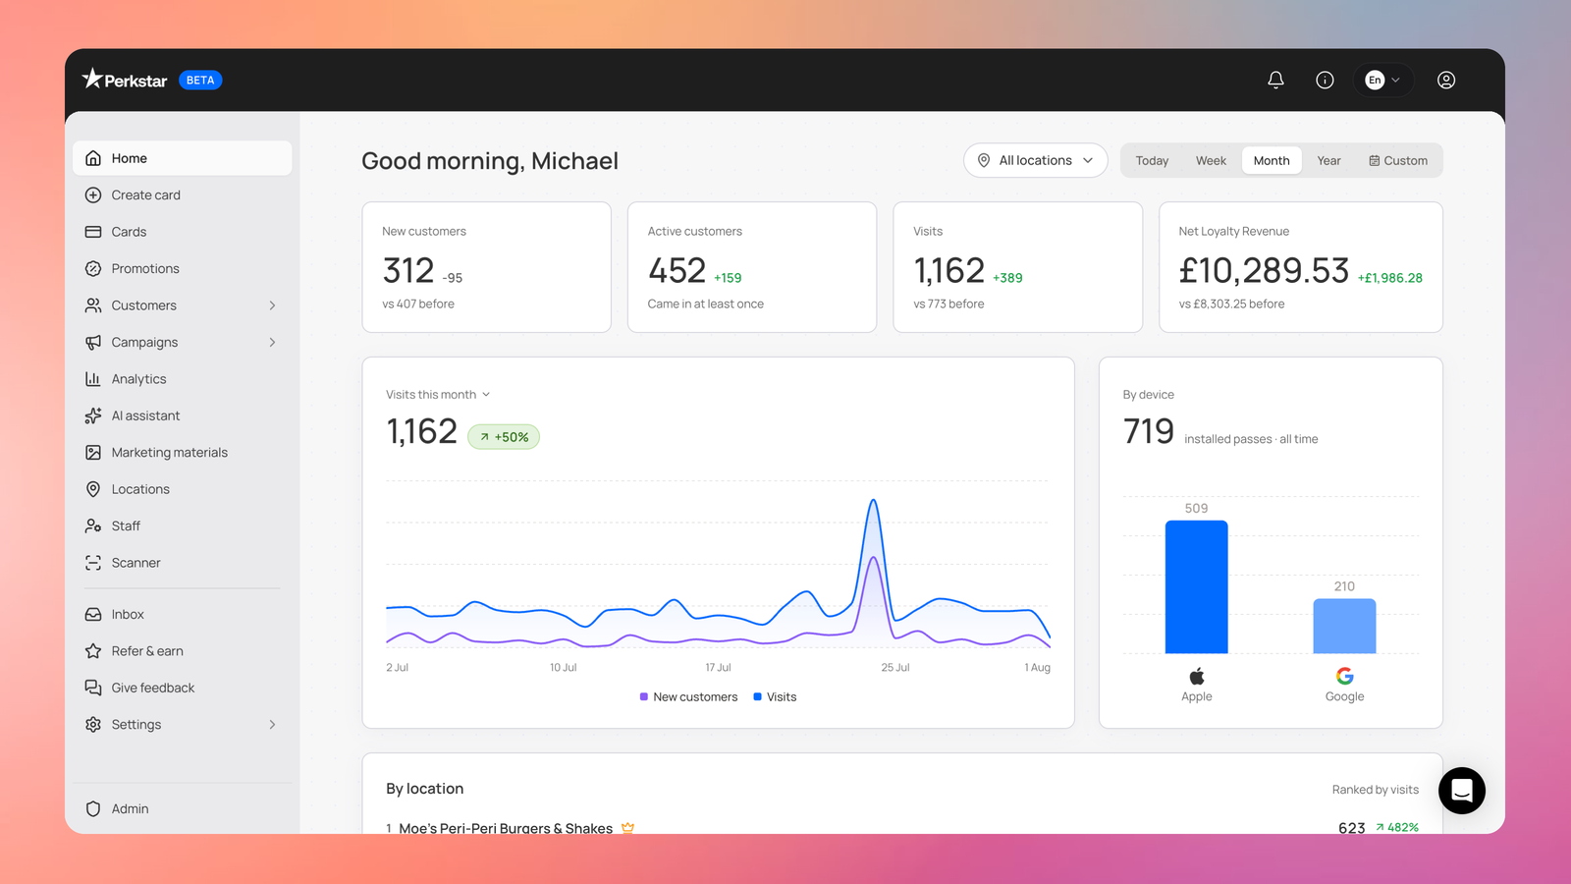Expand the Customers submenu chevron
This screenshot has height=884, width=1571.
[x=272, y=305]
